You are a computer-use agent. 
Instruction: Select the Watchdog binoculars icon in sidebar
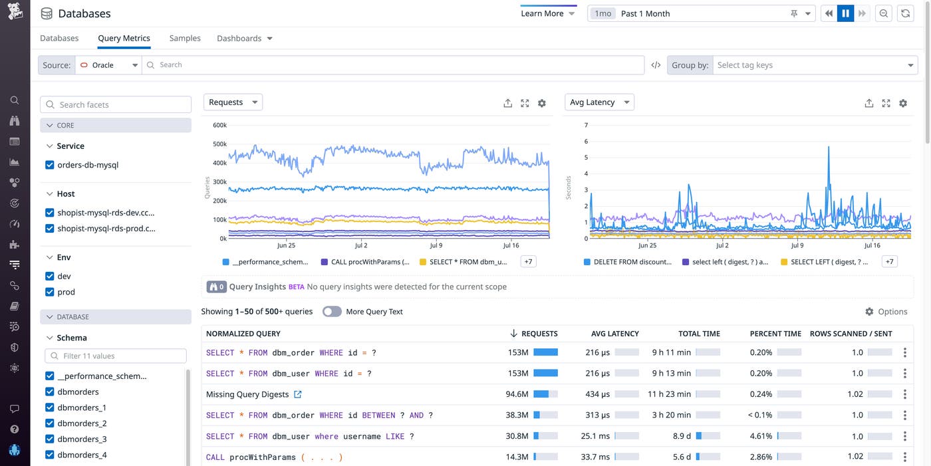click(x=14, y=120)
